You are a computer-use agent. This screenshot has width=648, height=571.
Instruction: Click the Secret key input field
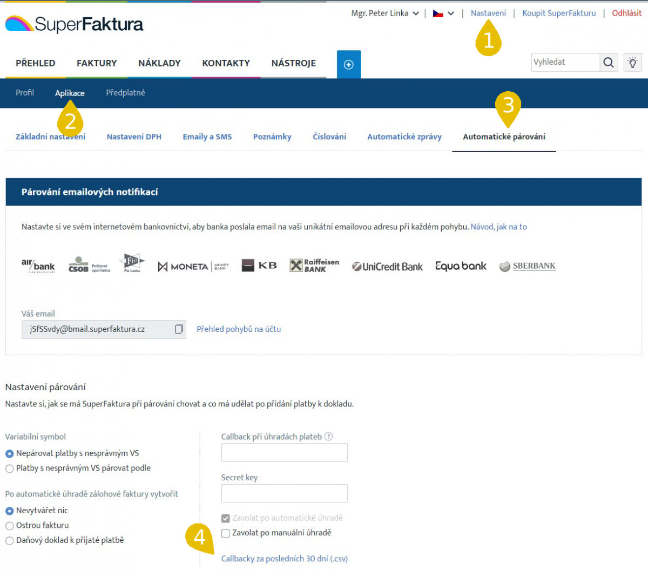pyautogui.click(x=284, y=493)
